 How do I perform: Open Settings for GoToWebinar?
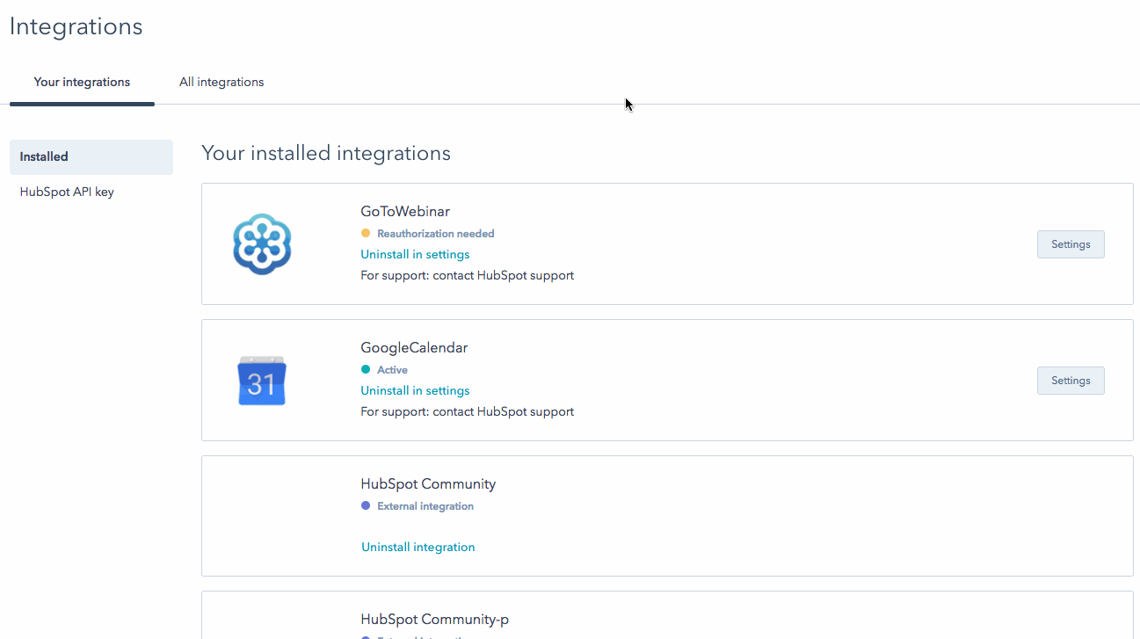tap(1071, 244)
